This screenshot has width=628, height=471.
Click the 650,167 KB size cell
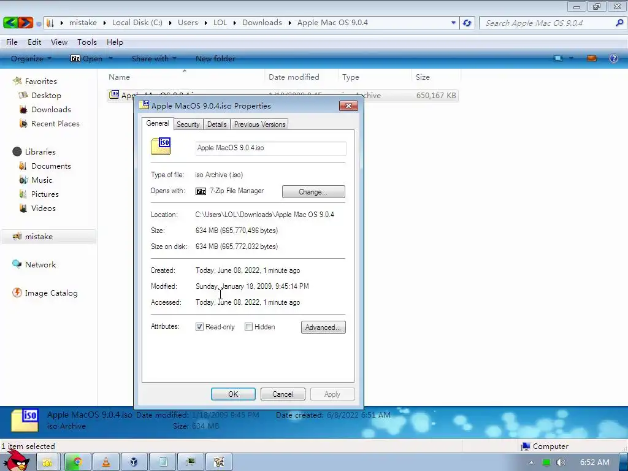(x=436, y=95)
